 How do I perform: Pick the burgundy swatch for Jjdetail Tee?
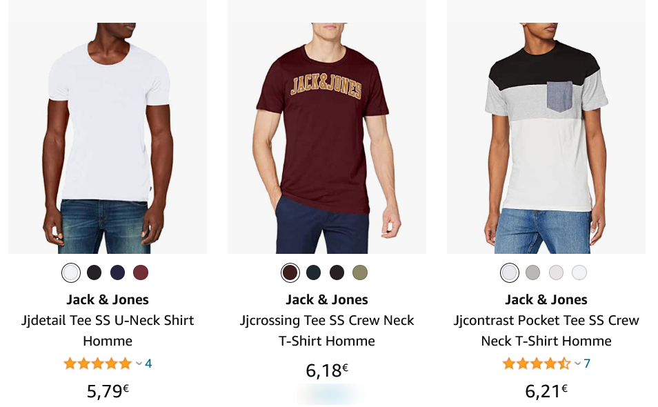[141, 272]
